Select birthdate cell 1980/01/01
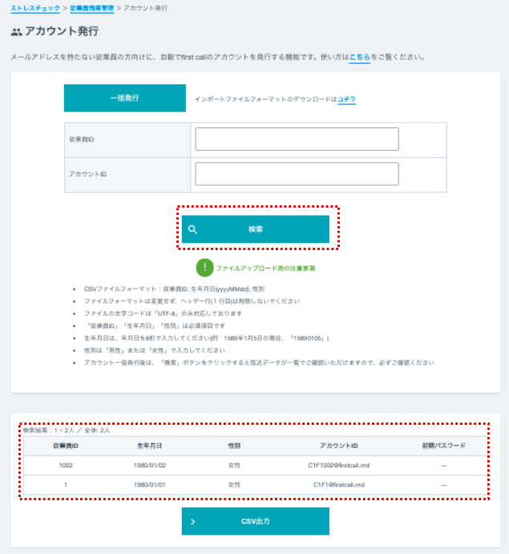Screen dimensions: 509x554 click(x=149, y=485)
